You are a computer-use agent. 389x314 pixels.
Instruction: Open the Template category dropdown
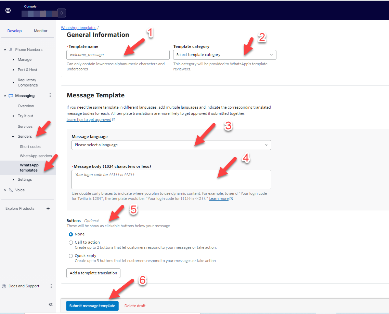(x=224, y=55)
